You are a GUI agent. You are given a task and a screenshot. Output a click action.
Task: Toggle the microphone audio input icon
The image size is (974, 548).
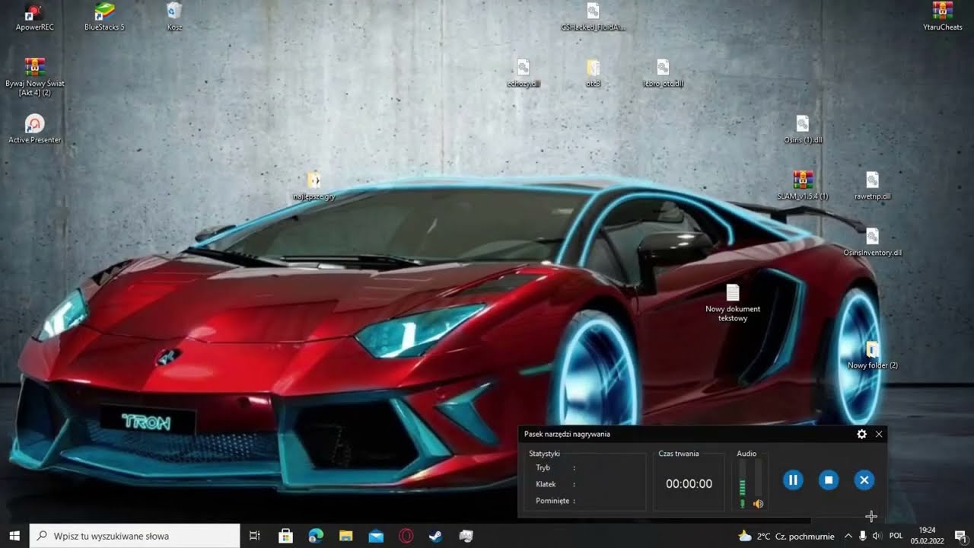(743, 504)
